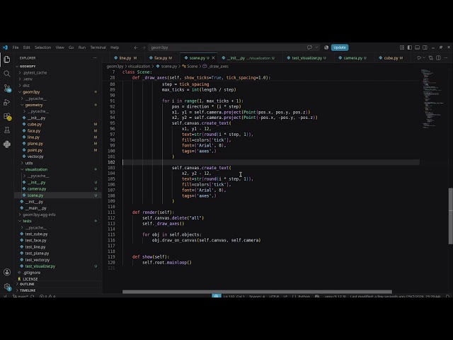
Task: Close the scene.py tab
Action: (213, 58)
